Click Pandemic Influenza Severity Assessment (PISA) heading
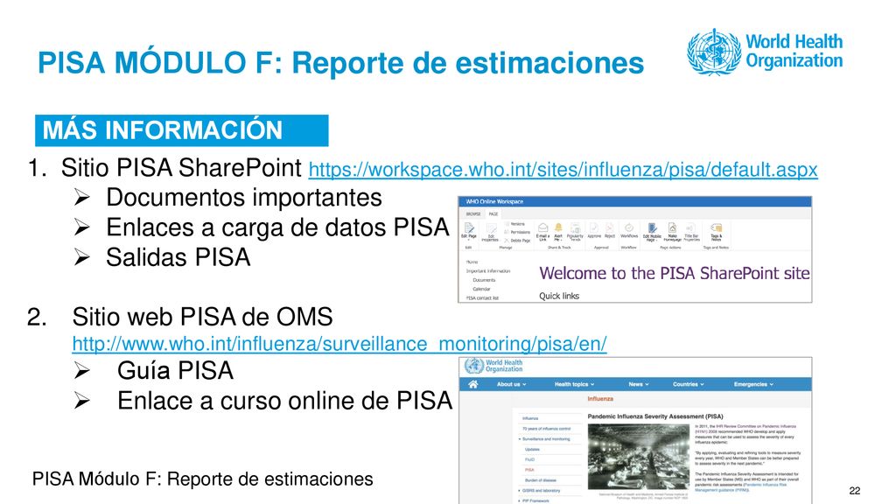 pyautogui.click(x=655, y=416)
